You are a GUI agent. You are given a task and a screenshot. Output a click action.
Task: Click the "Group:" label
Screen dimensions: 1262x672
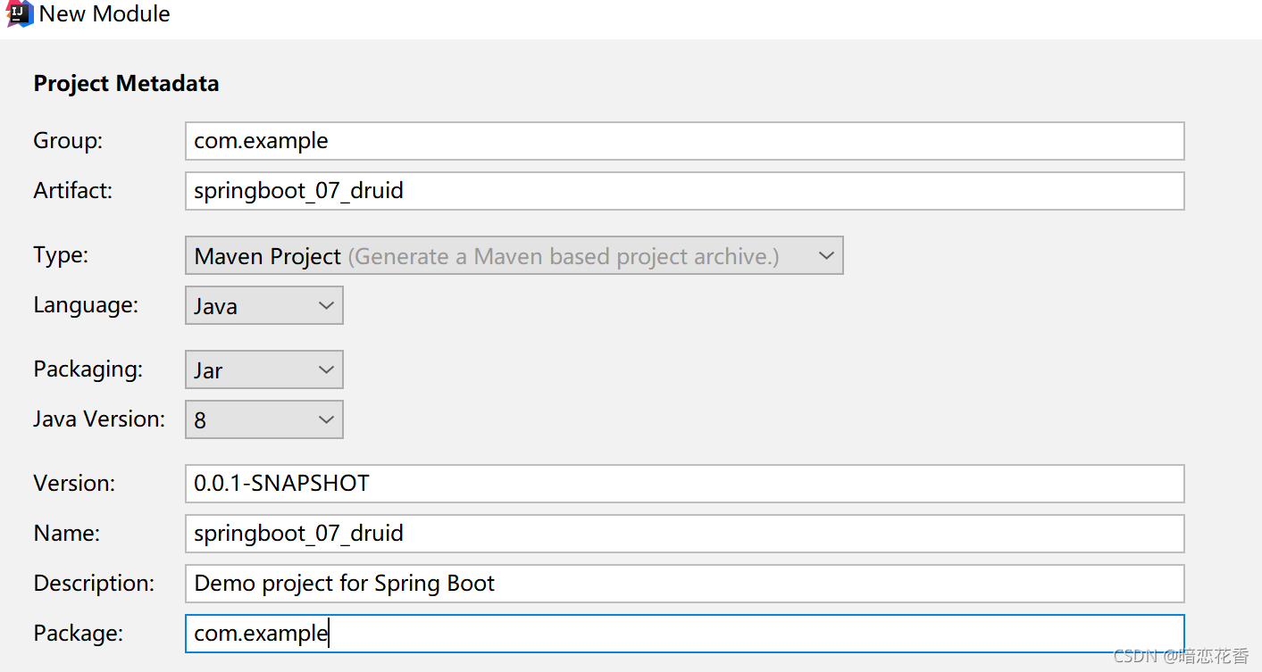[x=68, y=141]
